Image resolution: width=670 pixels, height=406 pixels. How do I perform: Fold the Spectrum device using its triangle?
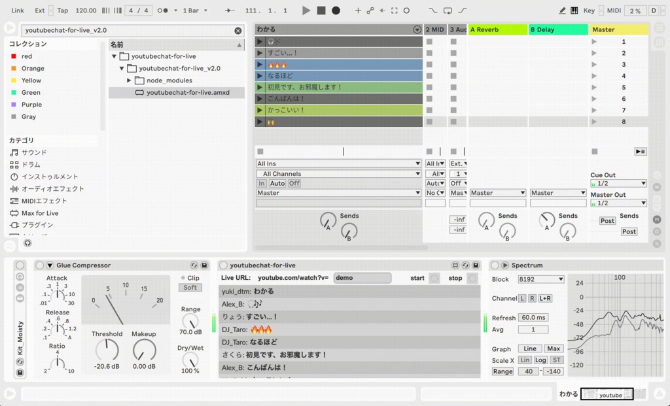[x=505, y=265]
